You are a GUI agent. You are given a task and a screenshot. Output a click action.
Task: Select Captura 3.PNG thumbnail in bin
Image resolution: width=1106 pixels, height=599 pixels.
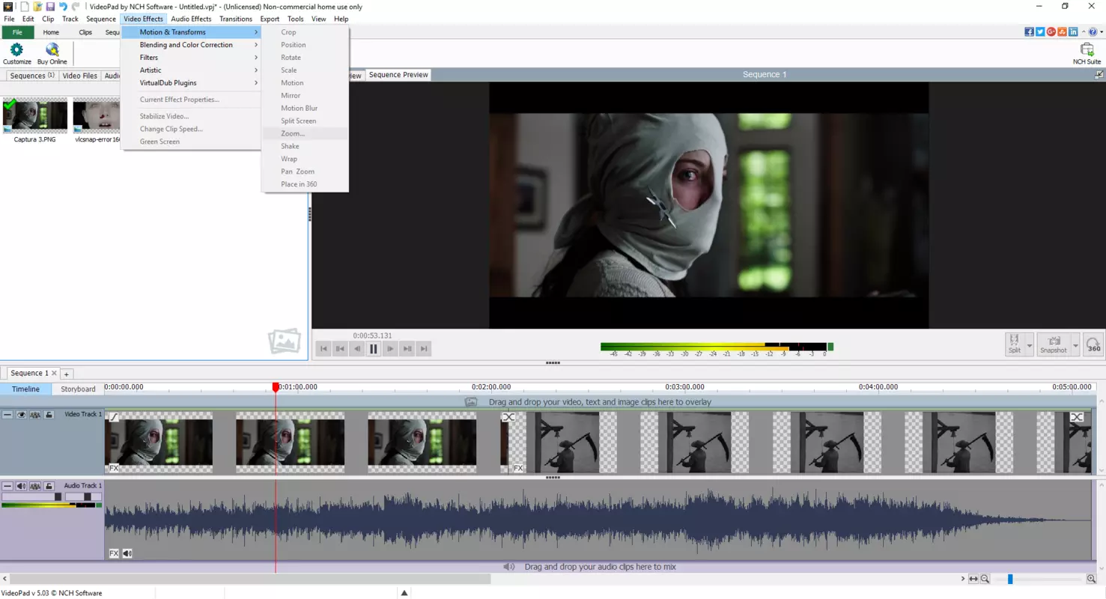tap(34, 115)
